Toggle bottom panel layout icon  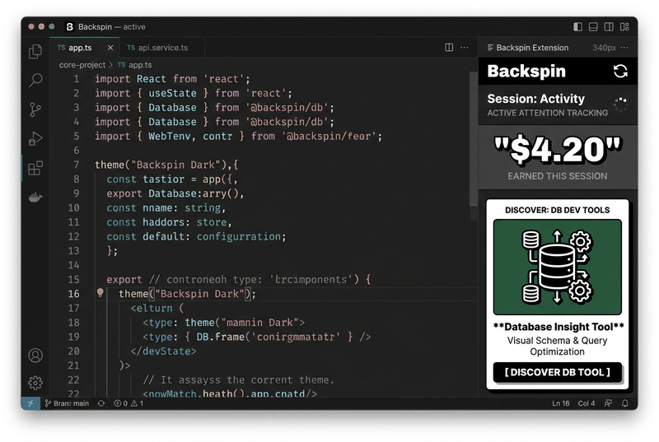coord(593,27)
